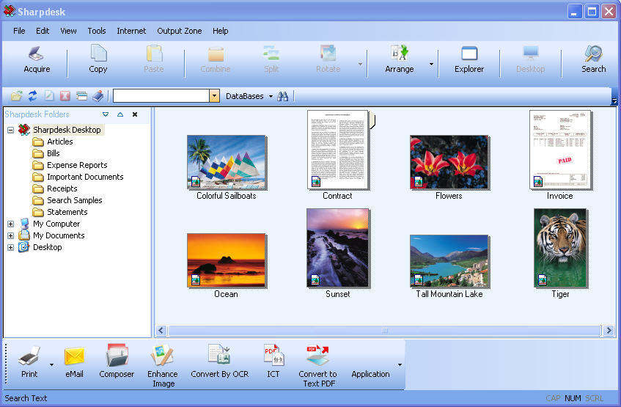
Task: Click the Convert By OCR icon
Action: click(x=219, y=354)
